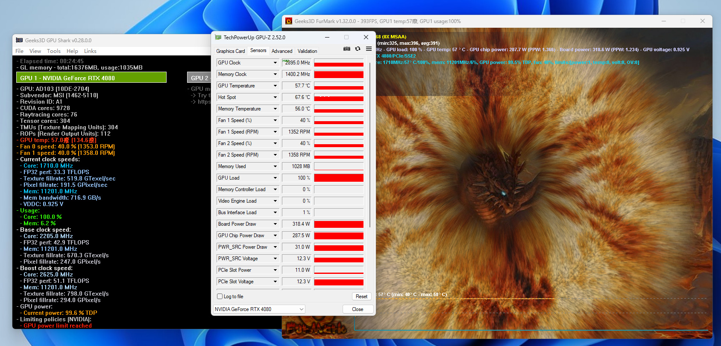Click the GPU-Z refresh icon
The image size is (721, 346).
pyautogui.click(x=358, y=49)
